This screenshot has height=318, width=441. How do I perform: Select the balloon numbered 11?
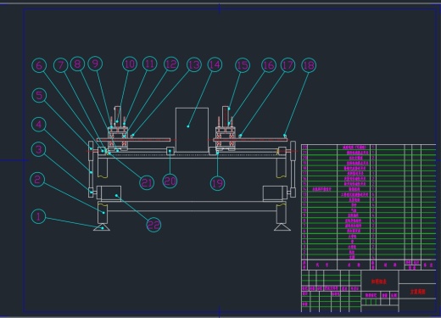(x=149, y=64)
